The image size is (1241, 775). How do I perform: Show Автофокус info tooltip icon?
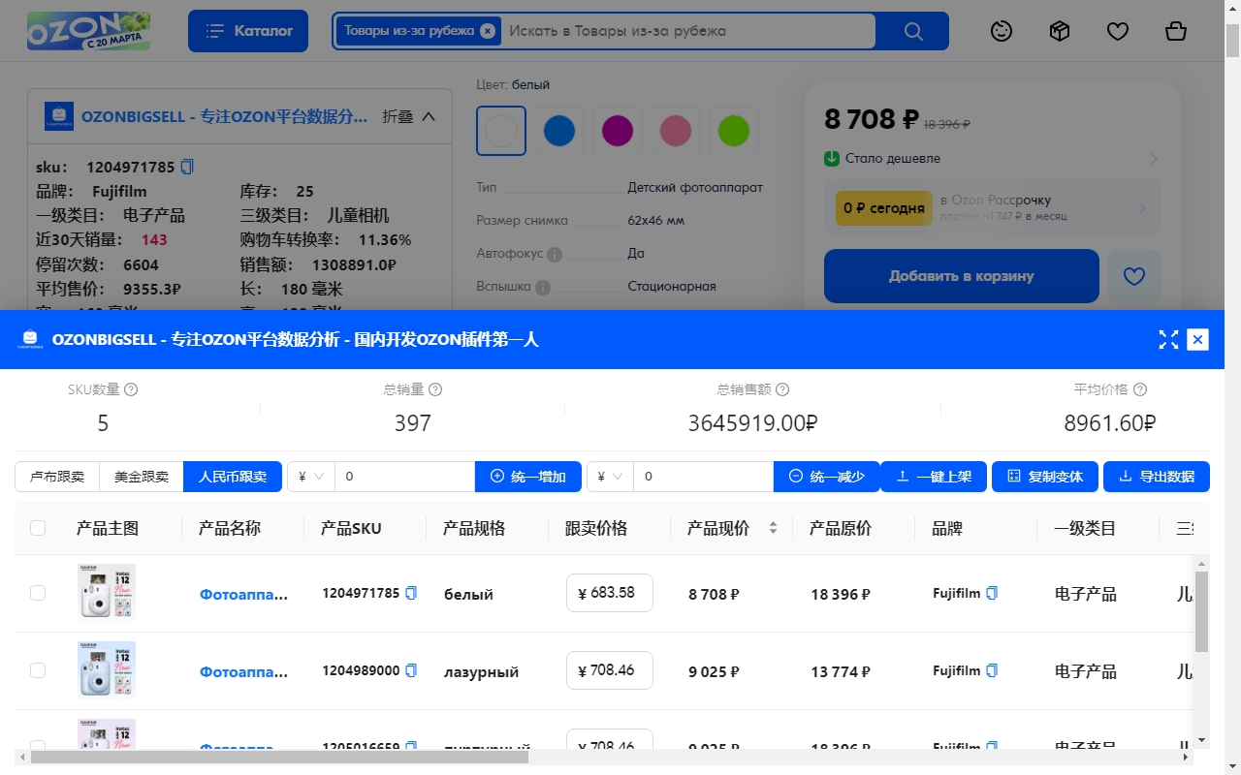tap(555, 255)
